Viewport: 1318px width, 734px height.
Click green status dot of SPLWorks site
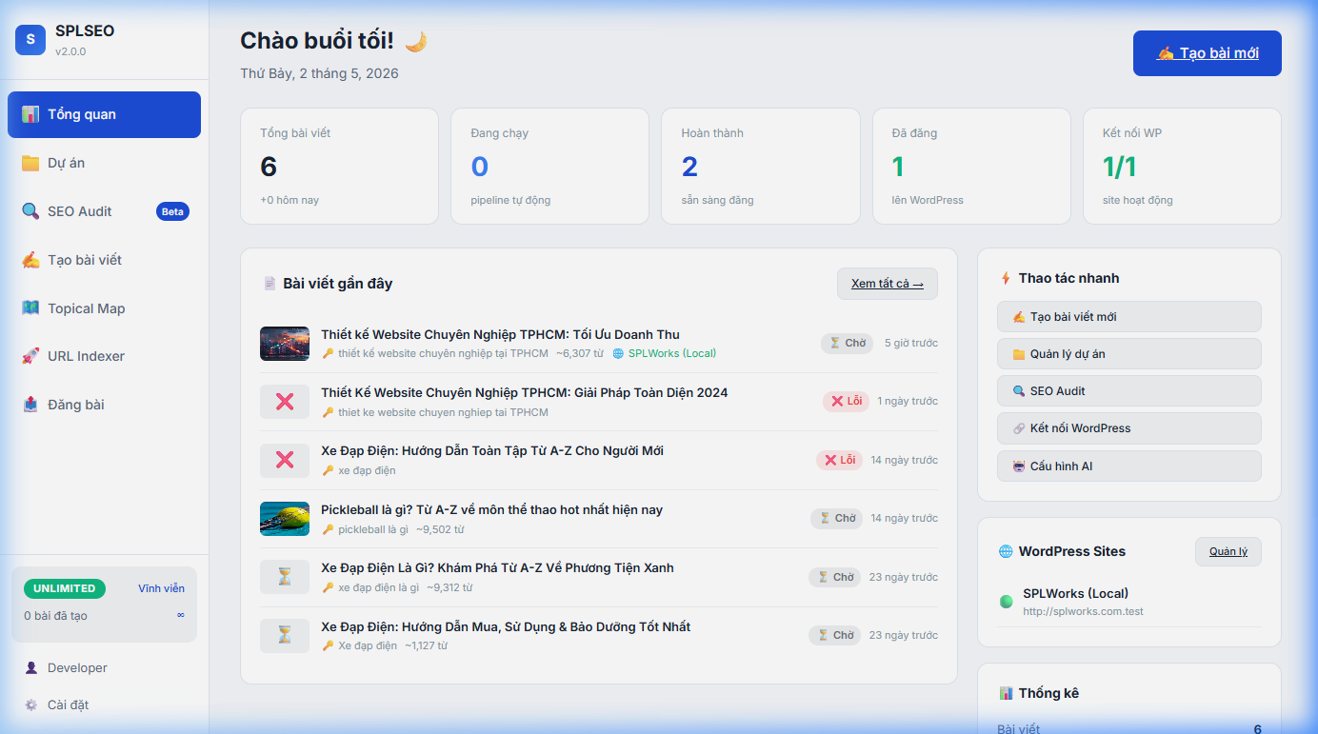point(1006,602)
